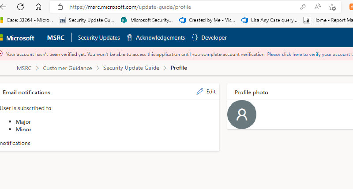Image resolution: width=353 pixels, height=189 pixels.
Task: Click the pencil Edit icon for Email notifications
Action: 200,92
